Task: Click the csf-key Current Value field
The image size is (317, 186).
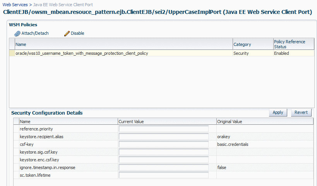Action: (x=164, y=144)
